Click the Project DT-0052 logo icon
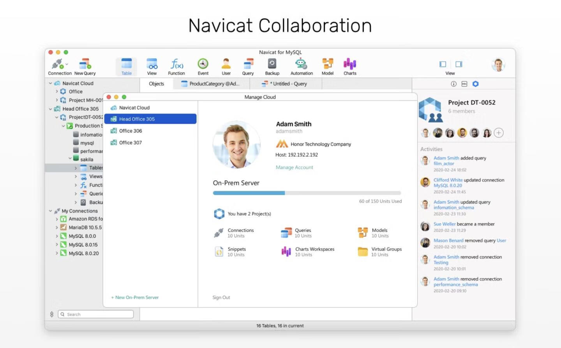The image size is (561, 348). (x=431, y=110)
